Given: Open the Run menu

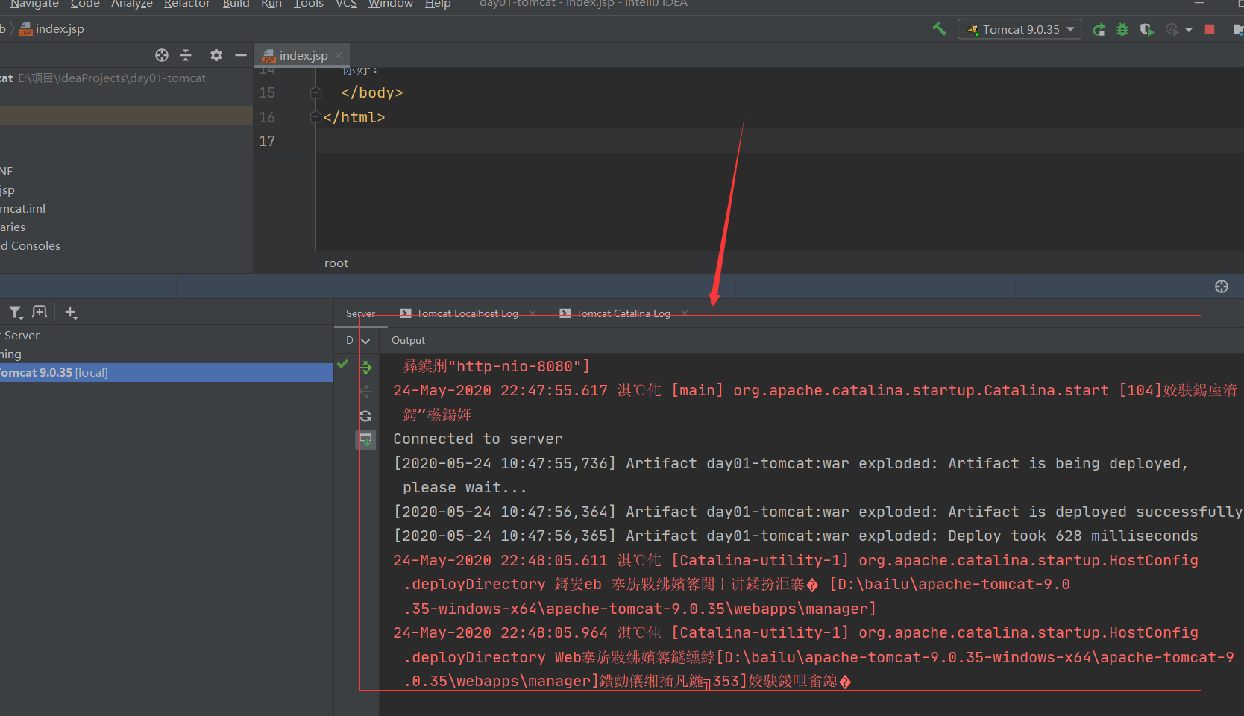Looking at the screenshot, I should point(271,4).
